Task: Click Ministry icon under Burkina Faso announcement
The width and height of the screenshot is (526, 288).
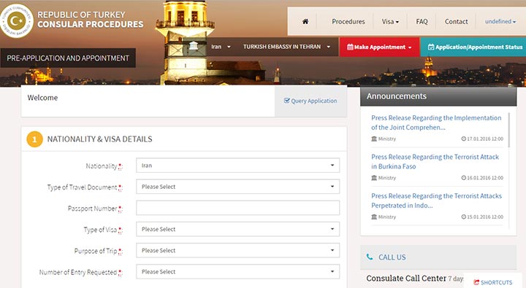Action: [x=374, y=178]
